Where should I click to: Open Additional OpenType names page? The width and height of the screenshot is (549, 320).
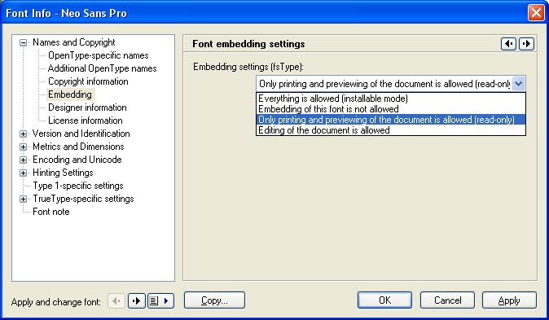(x=102, y=68)
